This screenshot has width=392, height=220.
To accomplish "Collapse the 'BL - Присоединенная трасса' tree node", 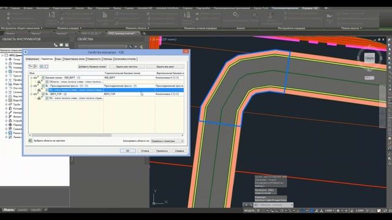I will point(31,86).
